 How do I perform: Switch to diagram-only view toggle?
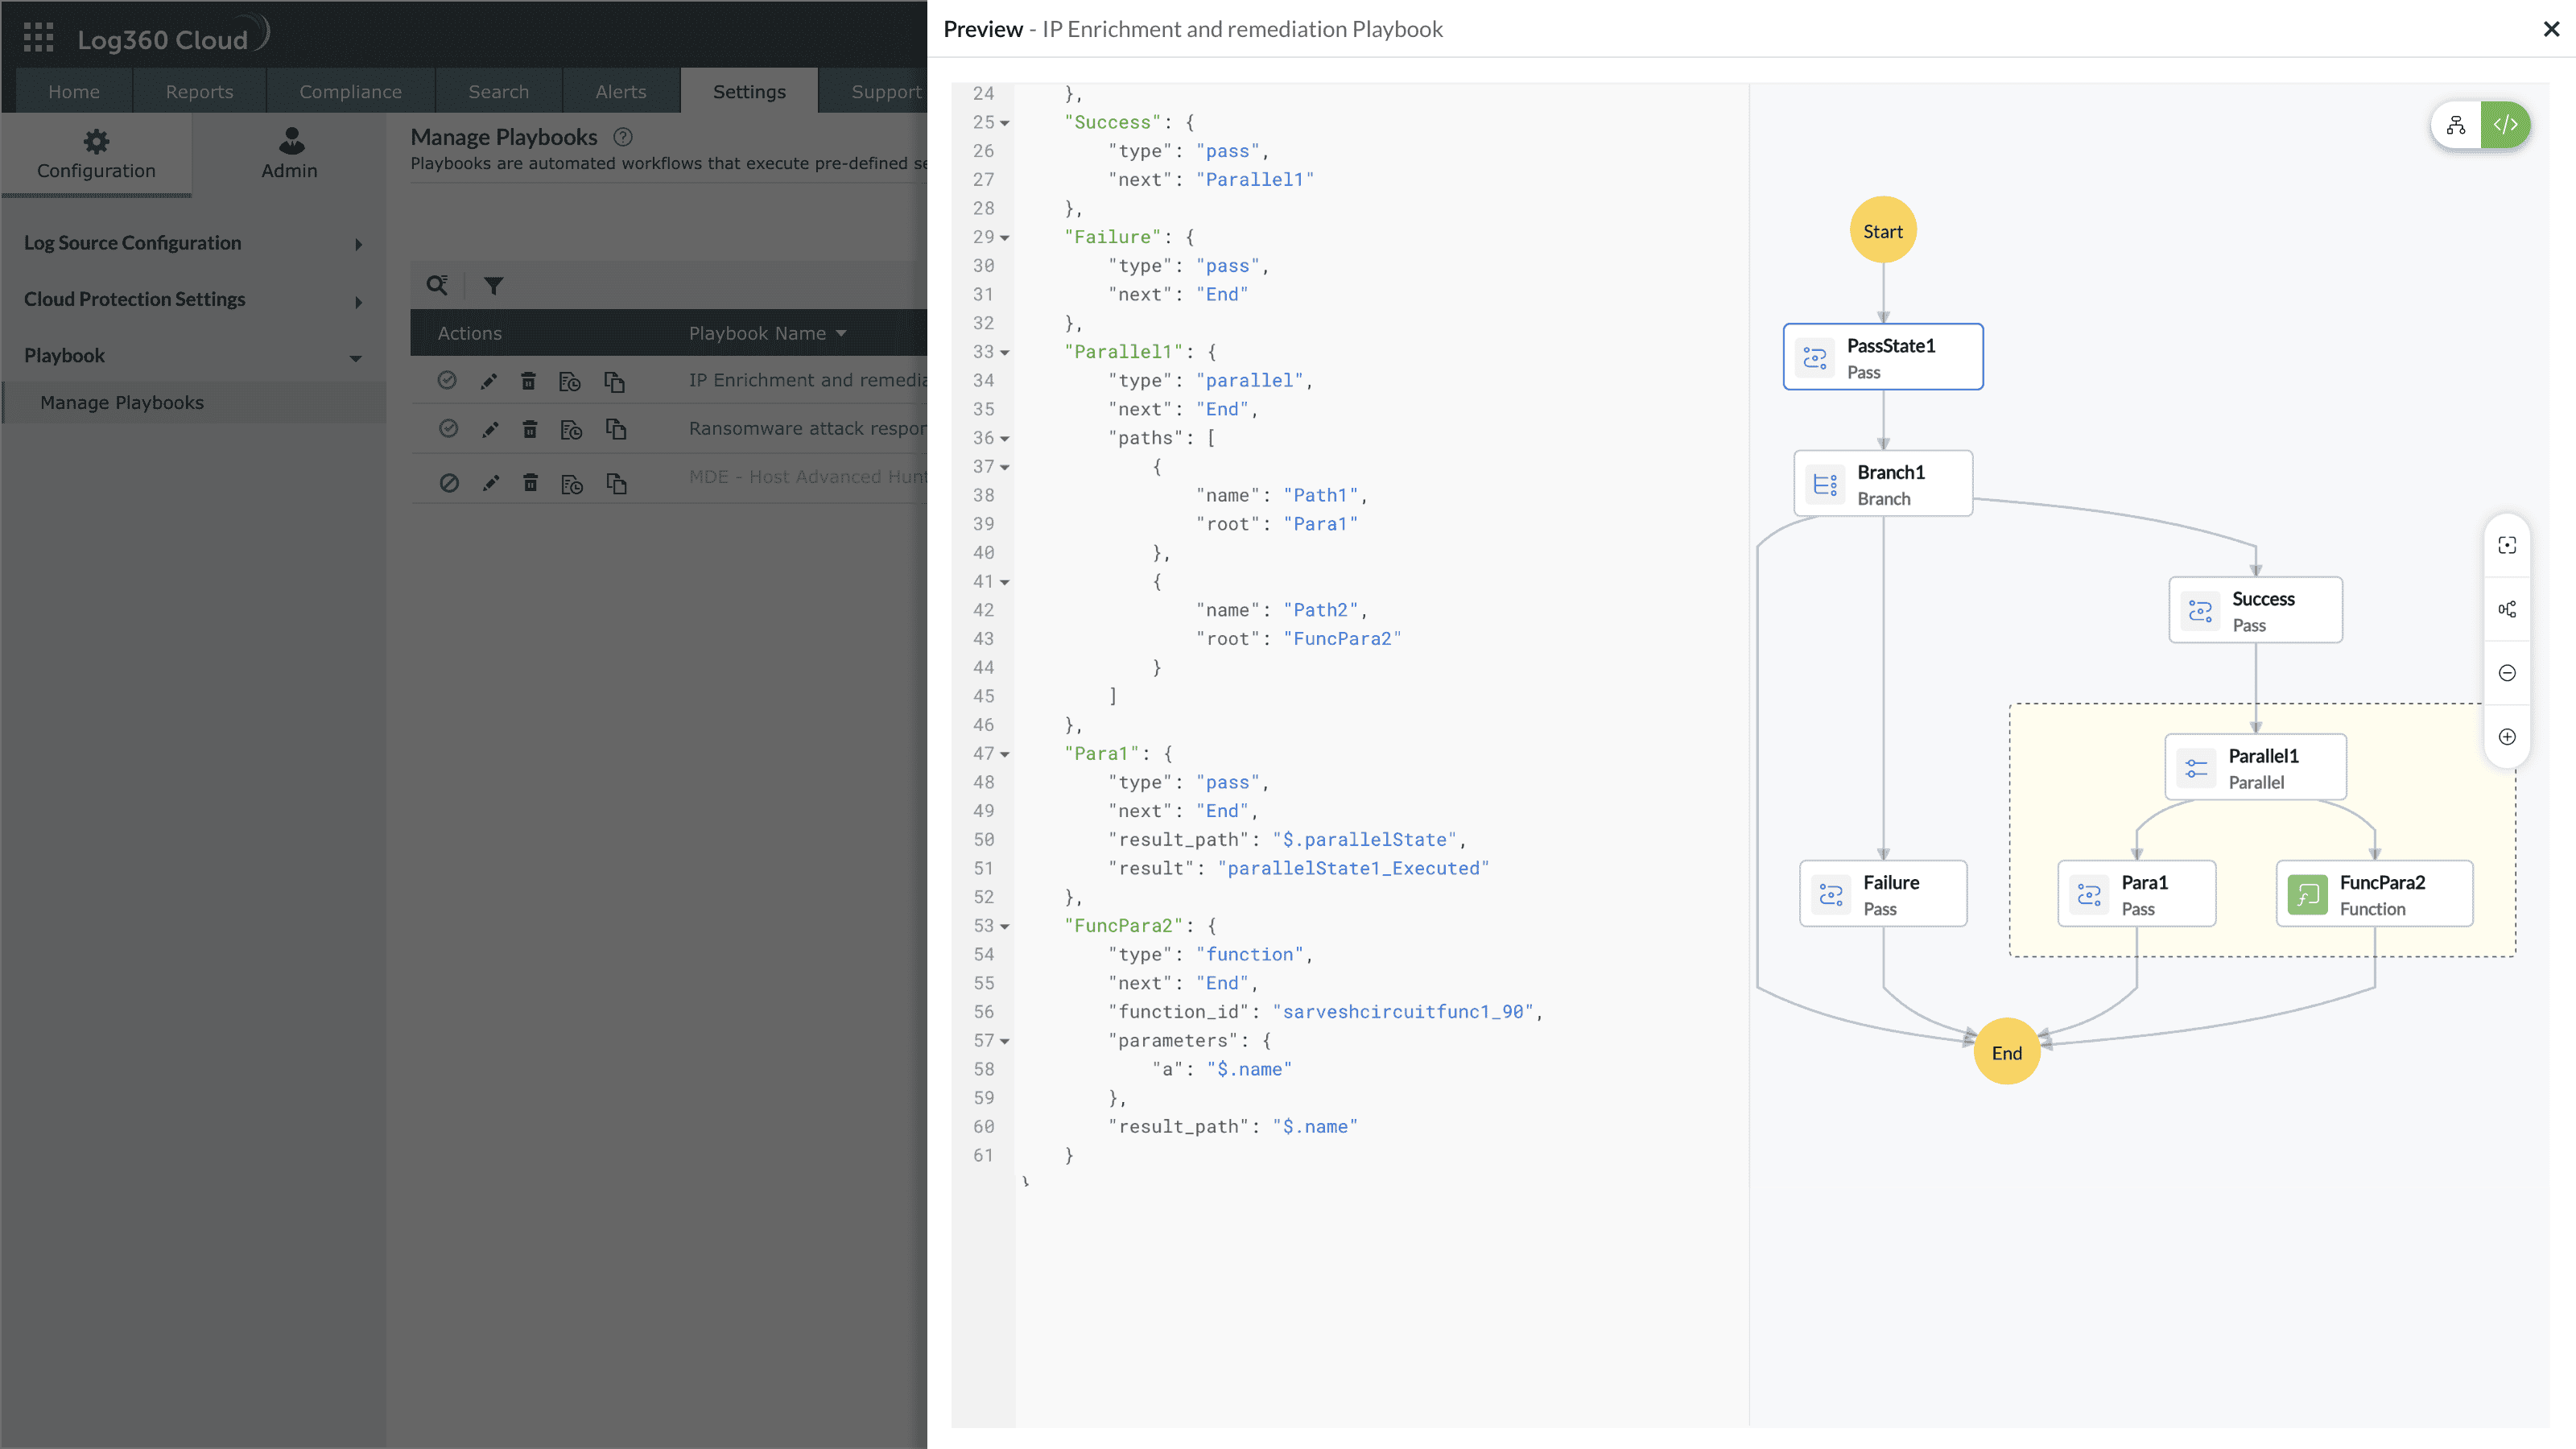pyautogui.click(x=2456, y=125)
